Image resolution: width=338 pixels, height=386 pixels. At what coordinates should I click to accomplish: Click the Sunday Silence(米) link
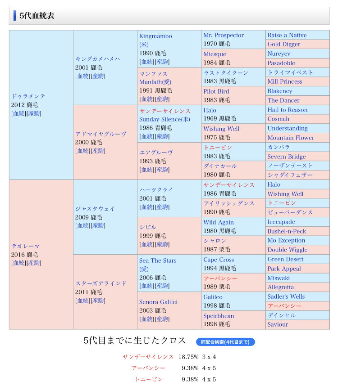point(164,119)
